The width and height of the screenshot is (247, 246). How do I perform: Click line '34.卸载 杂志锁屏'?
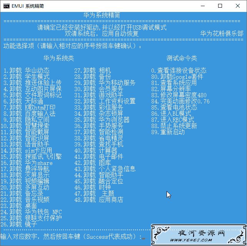point(99,113)
